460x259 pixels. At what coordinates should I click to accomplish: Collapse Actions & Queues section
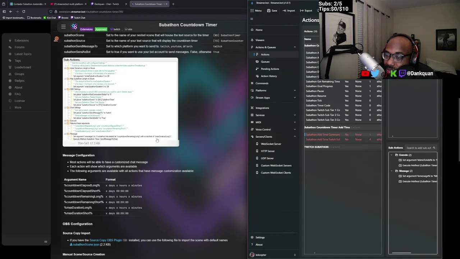pyautogui.click(x=295, y=47)
